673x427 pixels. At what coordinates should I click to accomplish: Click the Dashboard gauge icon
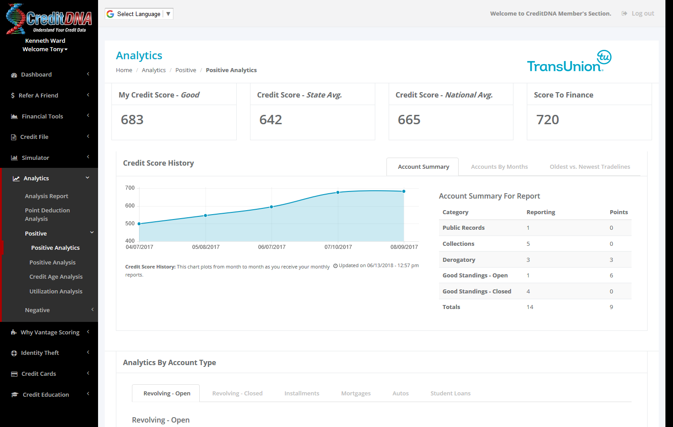coord(14,75)
